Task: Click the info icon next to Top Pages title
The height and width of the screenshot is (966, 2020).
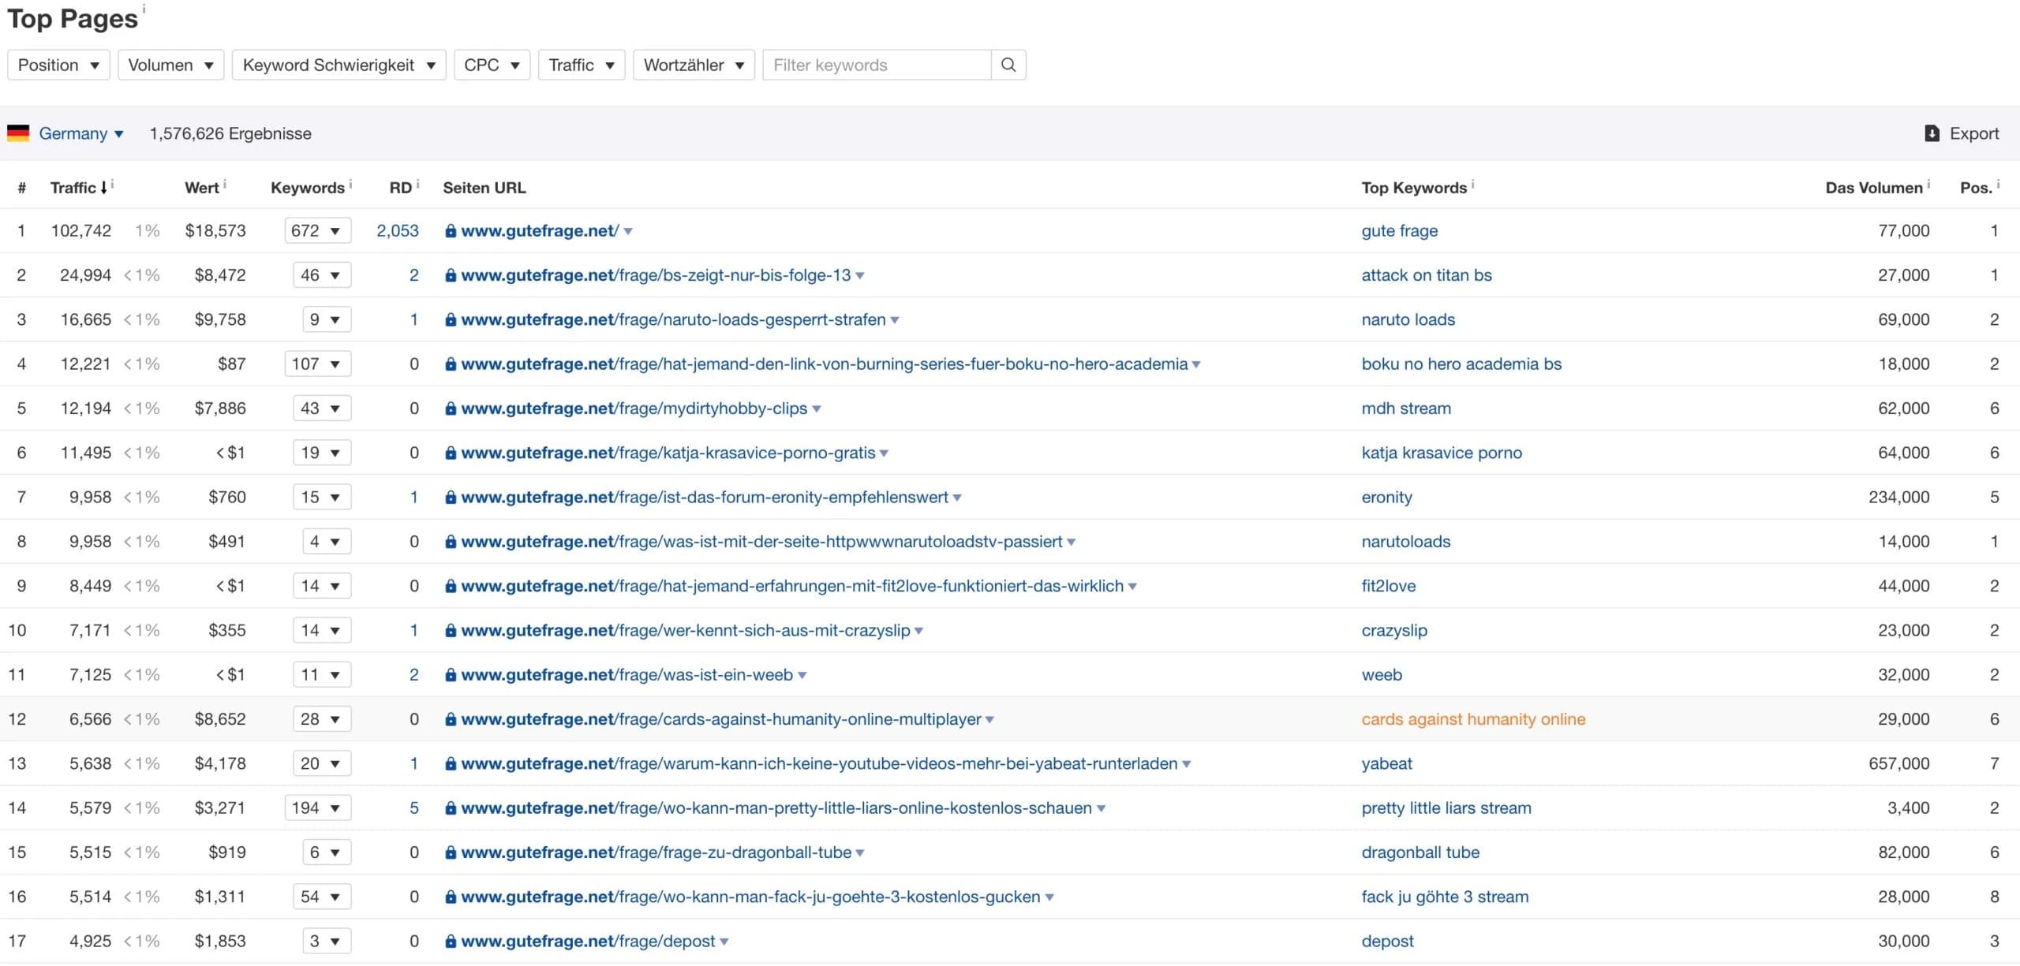Action: (144, 8)
